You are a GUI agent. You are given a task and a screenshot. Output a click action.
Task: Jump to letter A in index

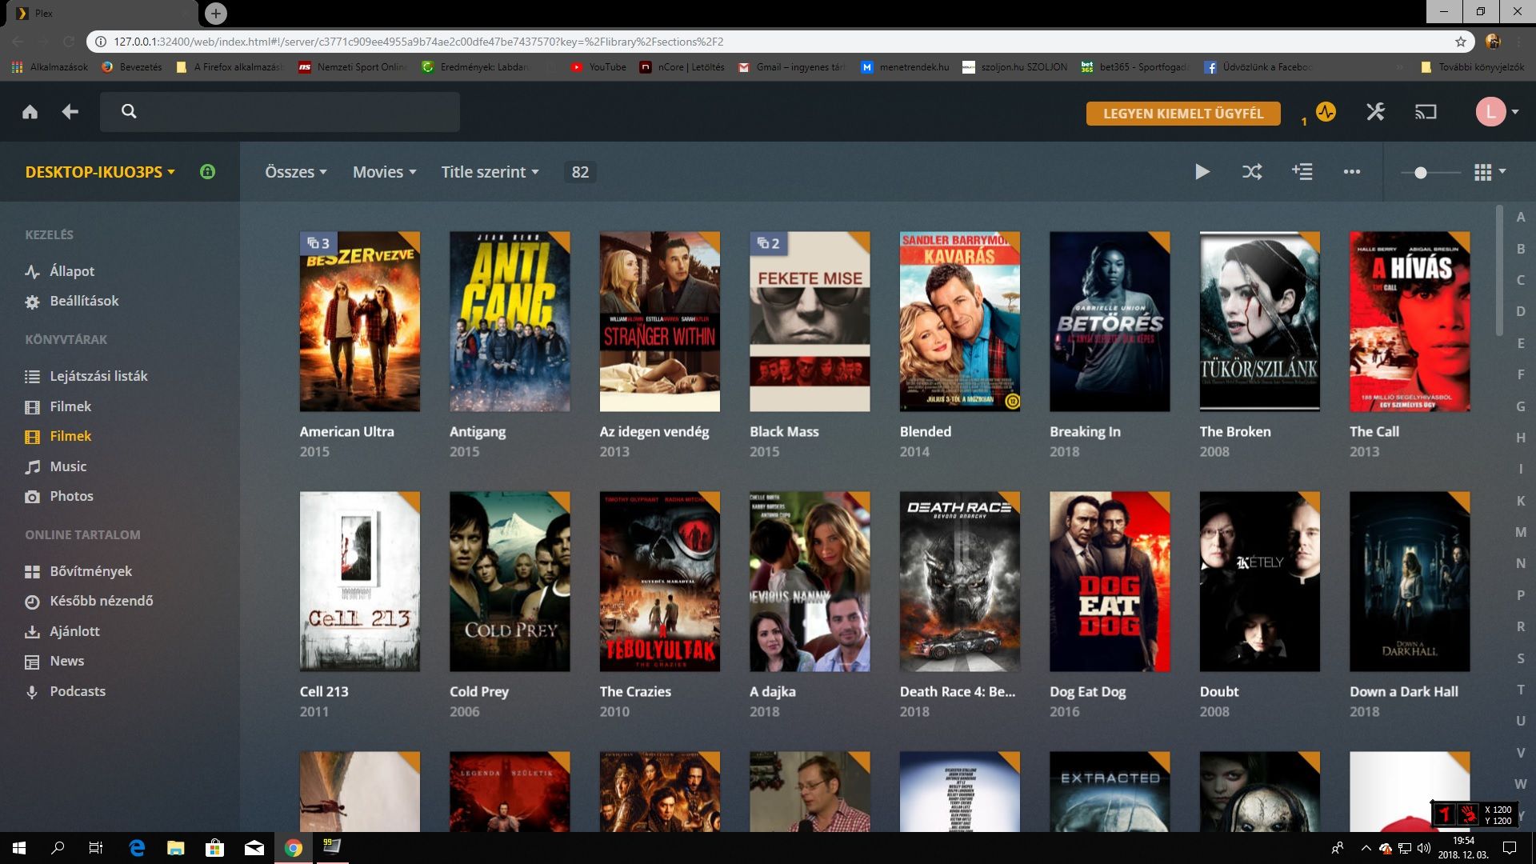(x=1521, y=217)
